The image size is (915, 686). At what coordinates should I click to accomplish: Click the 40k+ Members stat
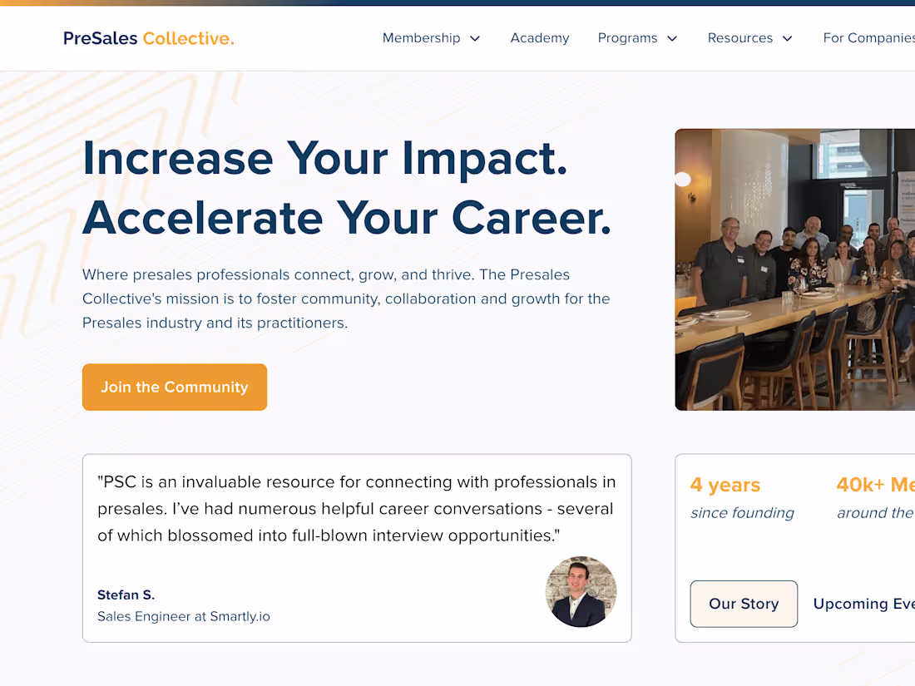click(x=875, y=497)
